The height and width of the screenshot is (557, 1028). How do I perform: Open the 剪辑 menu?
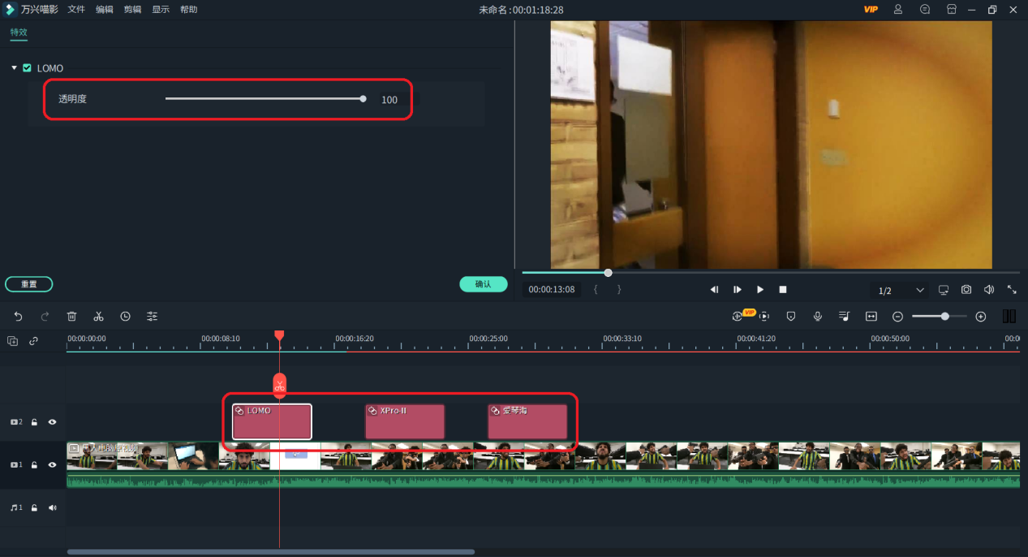pos(132,10)
